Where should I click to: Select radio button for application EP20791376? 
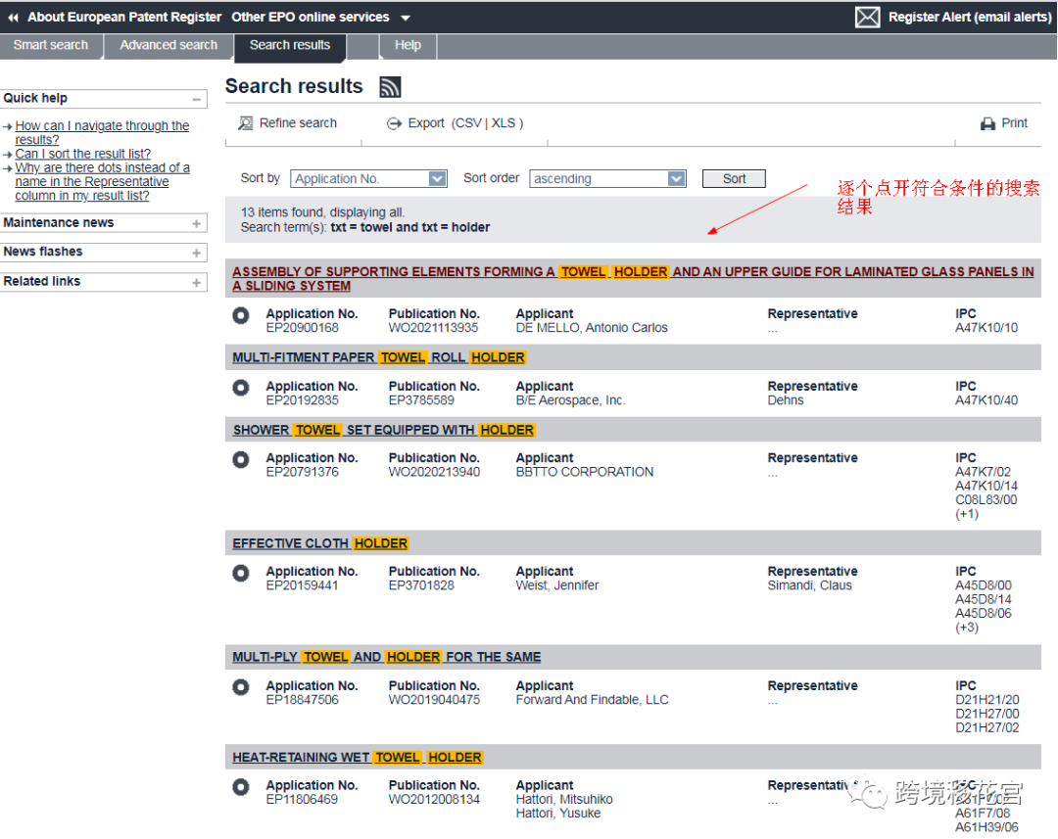pyautogui.click(x=241, y=459)
